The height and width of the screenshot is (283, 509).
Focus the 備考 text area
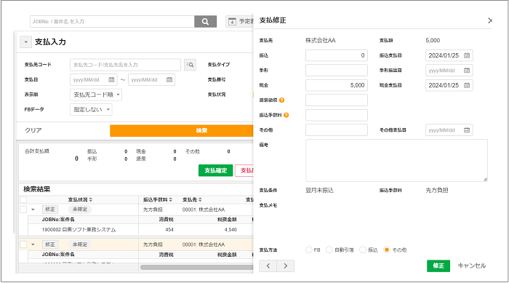[x=396, y=160]
